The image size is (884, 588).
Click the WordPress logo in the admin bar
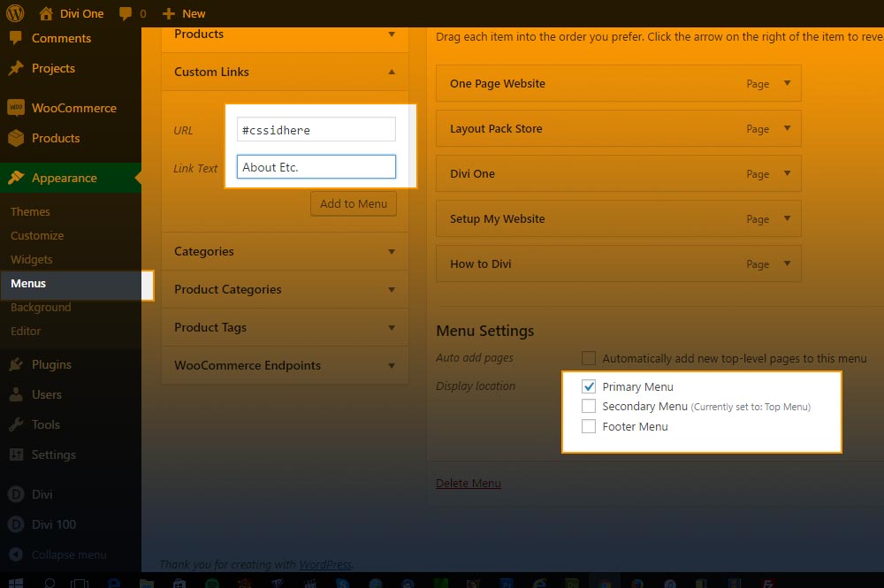(x=15, y=13)
